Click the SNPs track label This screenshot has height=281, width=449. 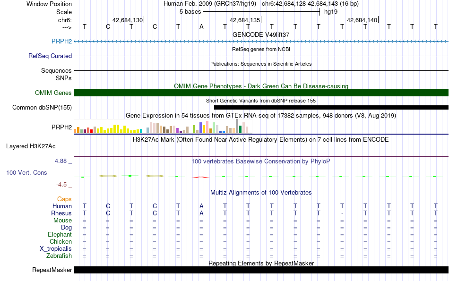click(x=64, y=78)
